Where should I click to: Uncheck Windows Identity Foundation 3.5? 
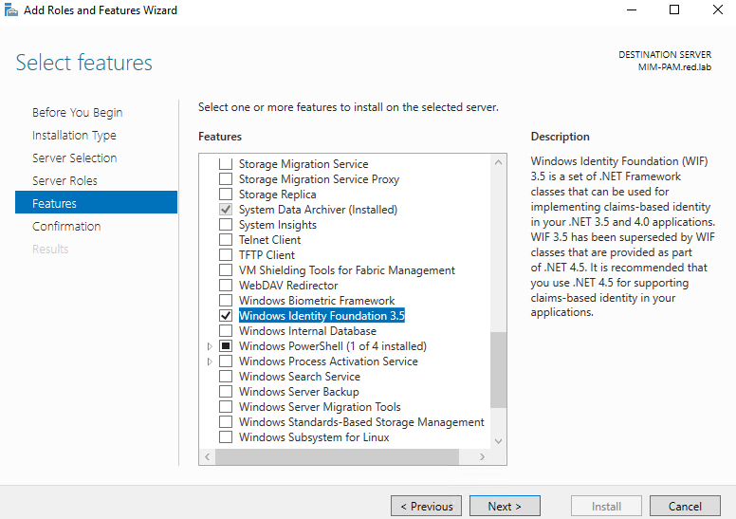click(x=226, y=316)
